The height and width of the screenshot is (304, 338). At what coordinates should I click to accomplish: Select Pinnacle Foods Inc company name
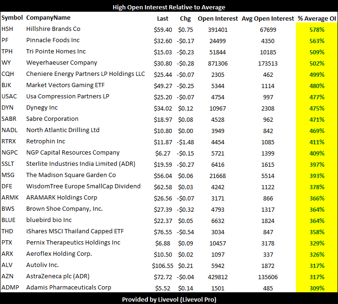click(x=53, y=40)
